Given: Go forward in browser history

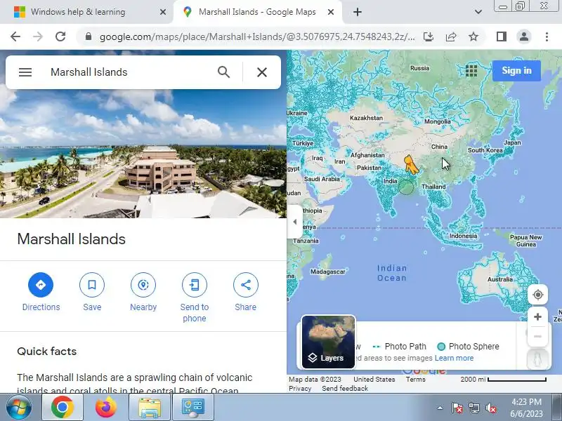Looking at the screenshot, I should pyautogui.click(x=38, y=36).
